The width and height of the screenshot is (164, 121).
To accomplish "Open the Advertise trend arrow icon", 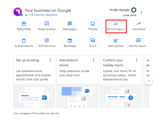I will click(139, 24).
